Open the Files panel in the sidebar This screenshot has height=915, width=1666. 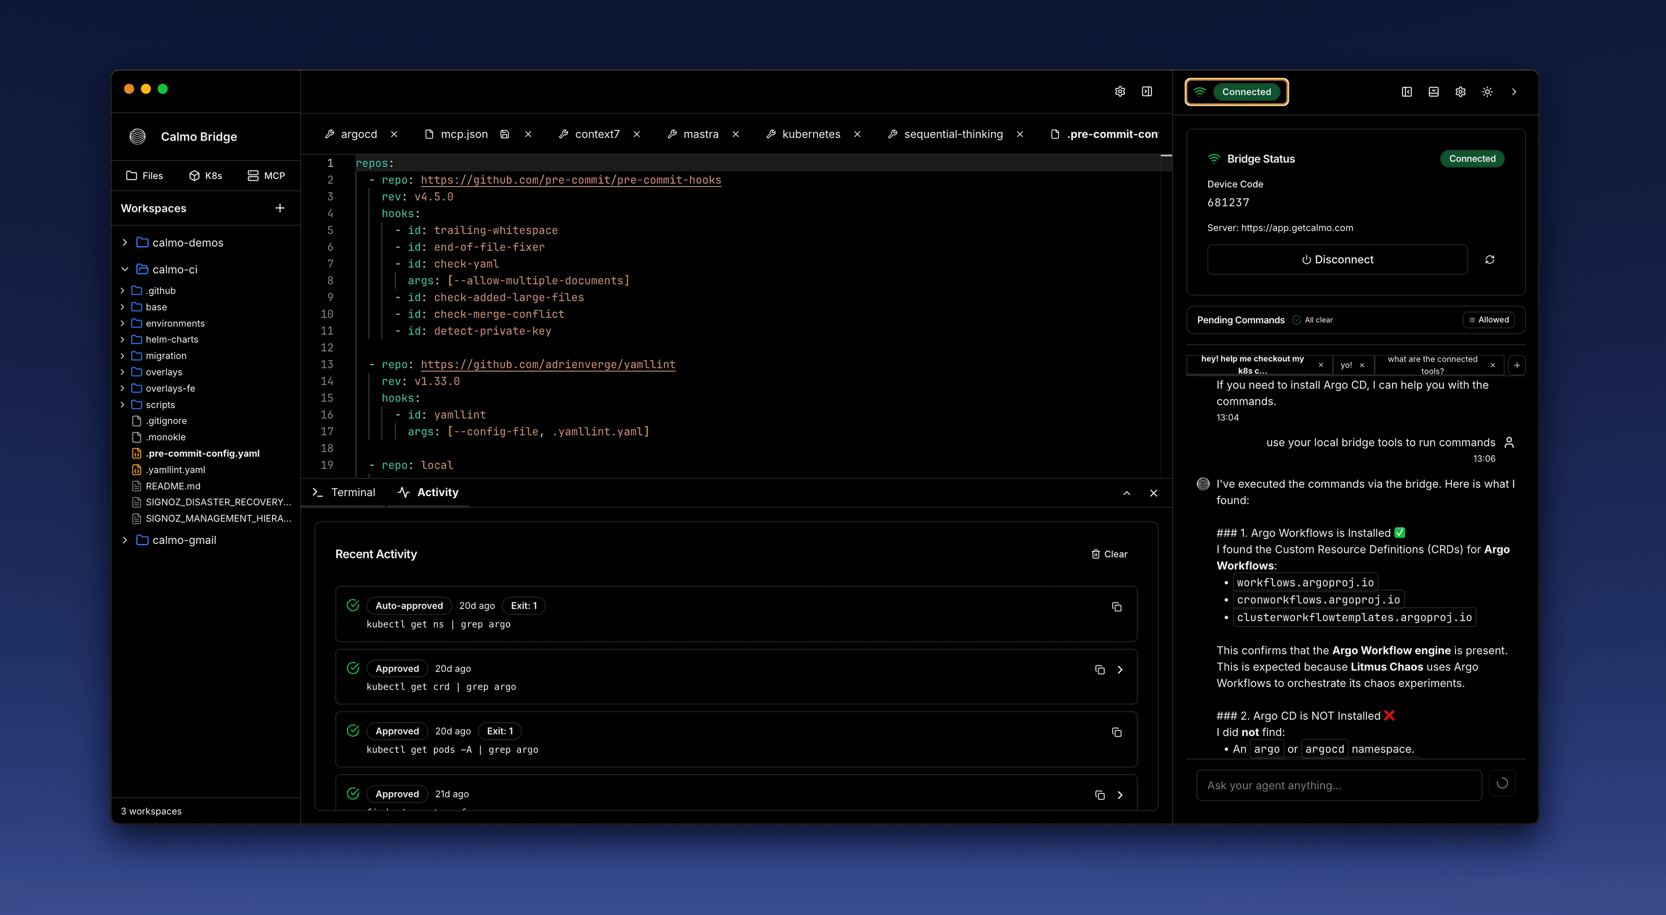[144, 175]
